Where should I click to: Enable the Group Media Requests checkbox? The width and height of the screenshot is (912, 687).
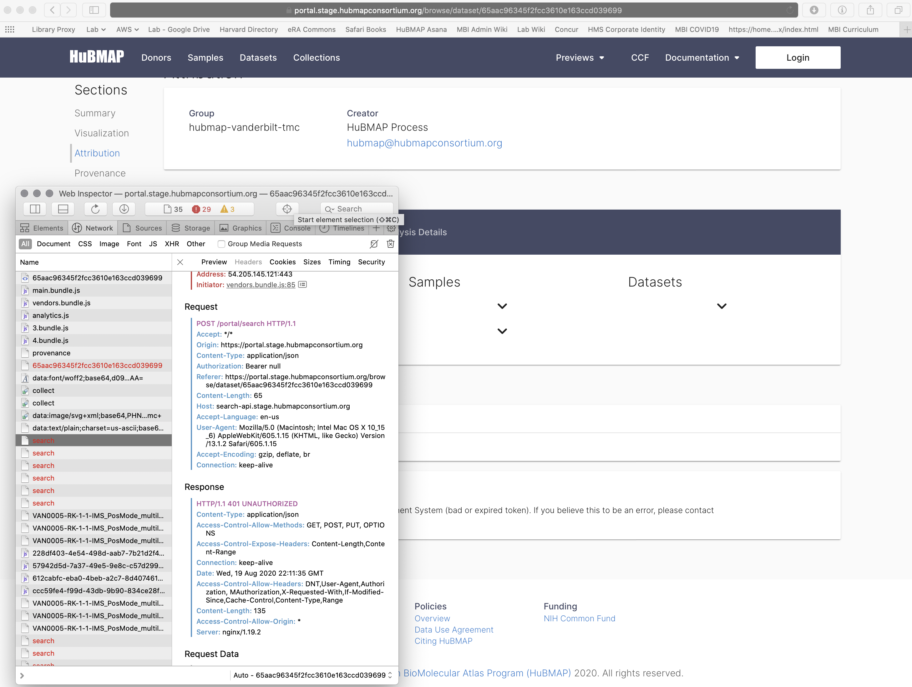[x=221, y=244]
